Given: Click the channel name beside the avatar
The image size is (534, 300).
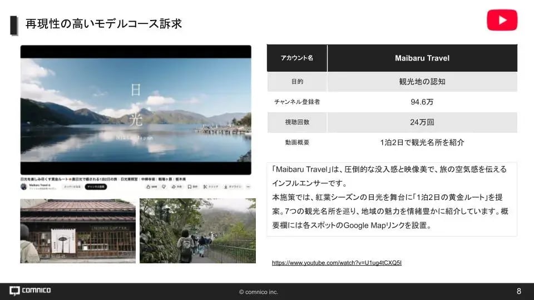Looking at the screenshot, I should tap(39, 186).
